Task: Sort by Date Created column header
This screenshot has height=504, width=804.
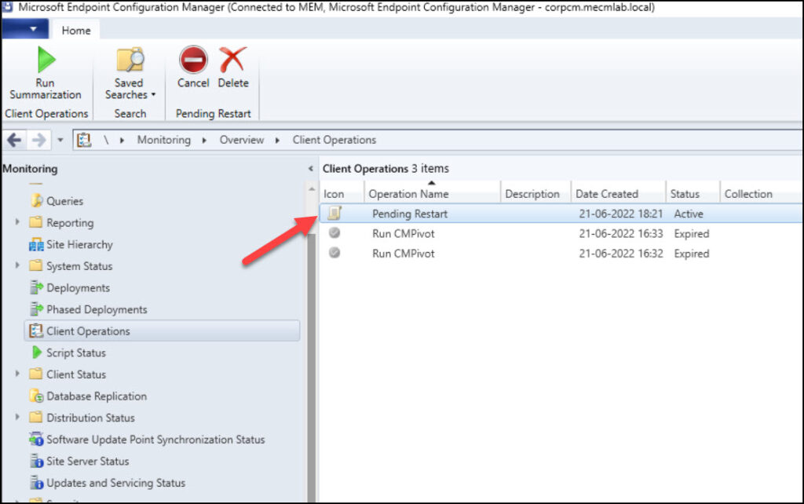Action: click(x=619, y=194)
